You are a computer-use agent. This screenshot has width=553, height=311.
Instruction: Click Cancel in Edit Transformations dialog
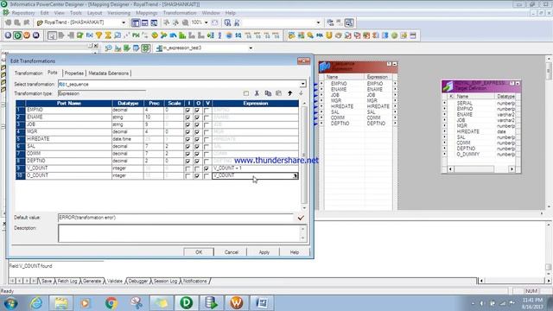click(x=232, y=252)
